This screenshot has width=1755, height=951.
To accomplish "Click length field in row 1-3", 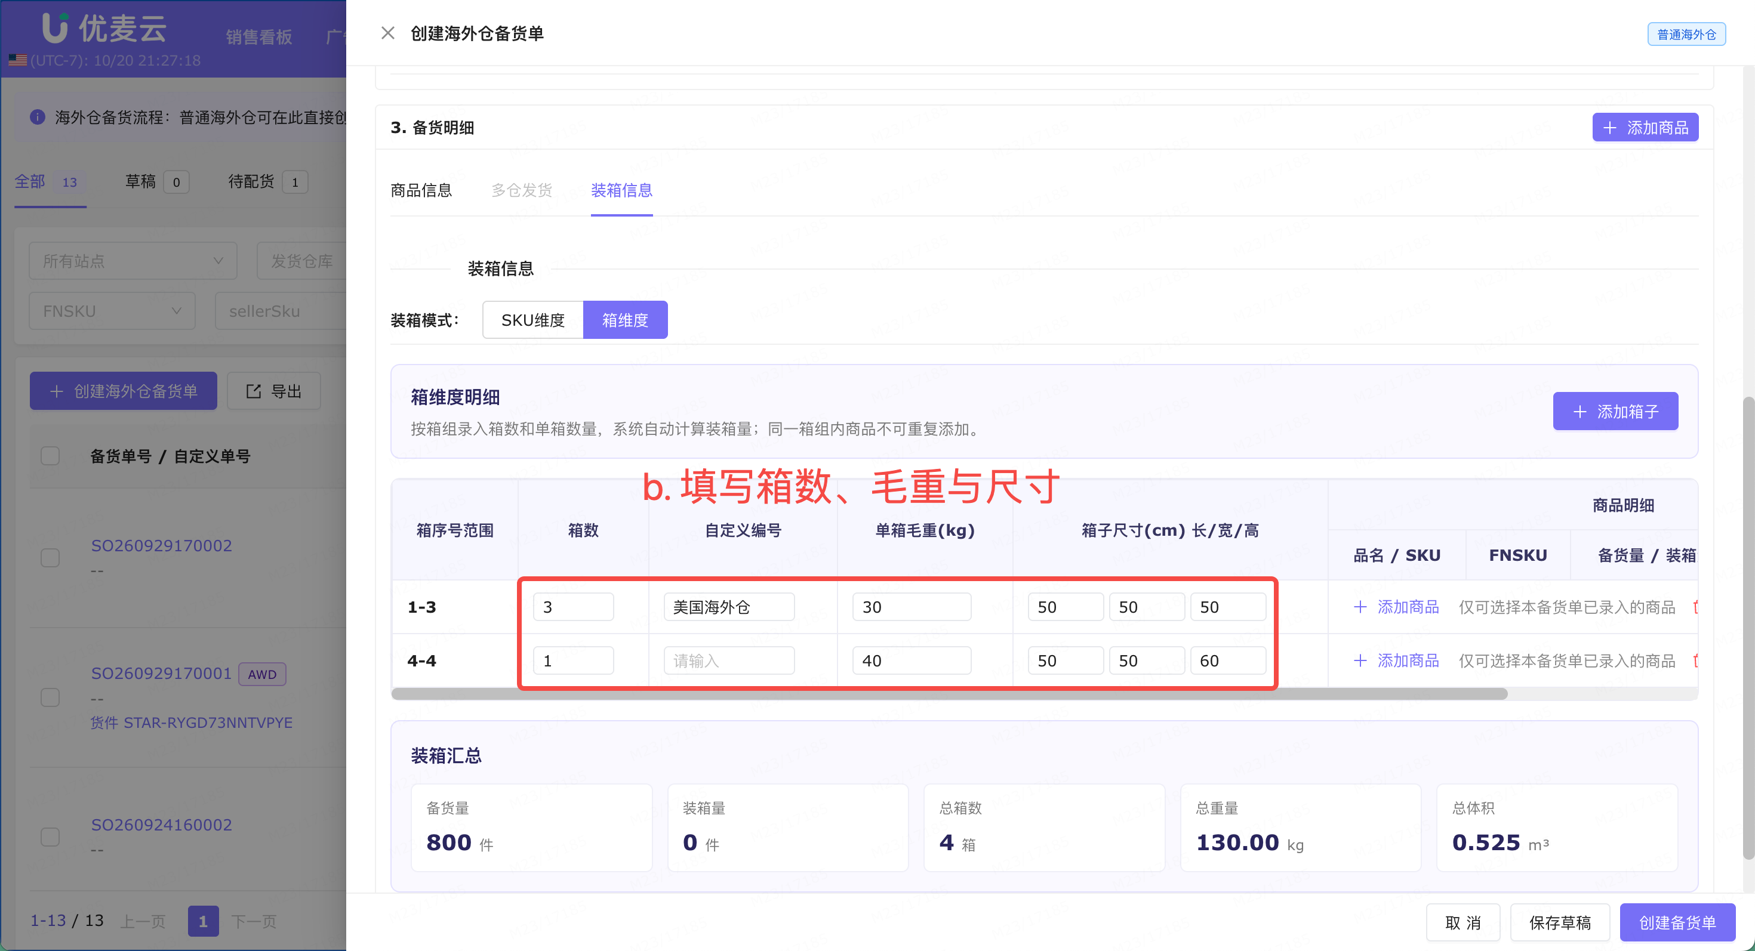I will [1066, 607].
